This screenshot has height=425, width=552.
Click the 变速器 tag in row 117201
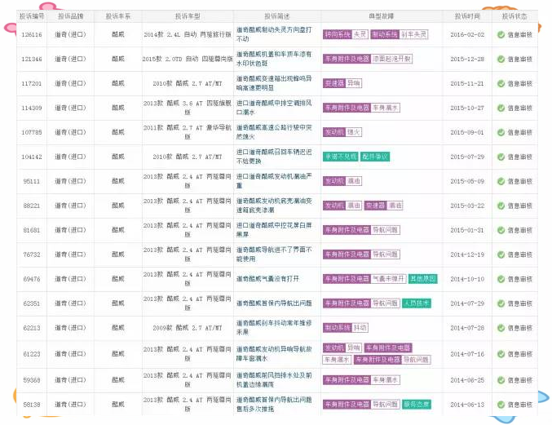point(334,83)
